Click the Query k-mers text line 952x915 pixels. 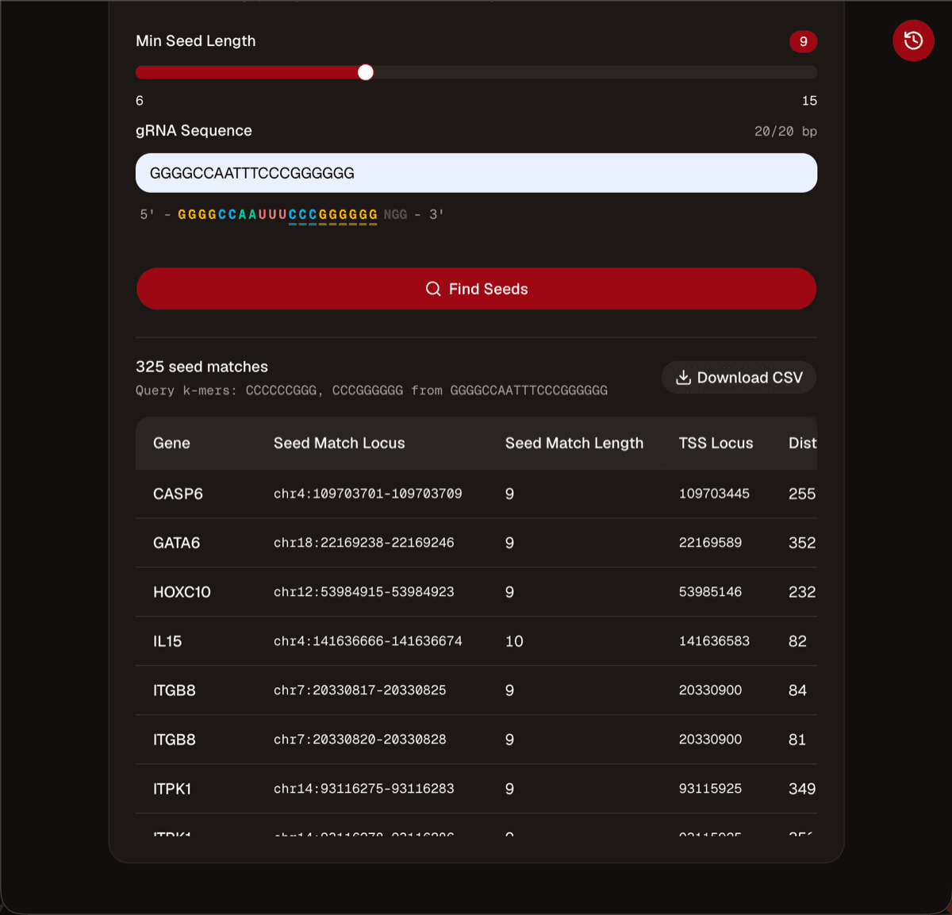(371, 390)
